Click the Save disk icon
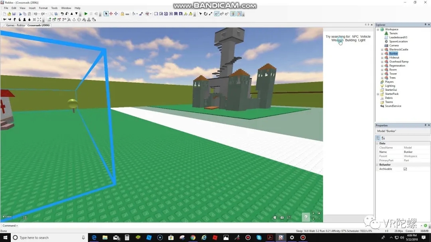The image size is (431, 242). click(14, 14)
